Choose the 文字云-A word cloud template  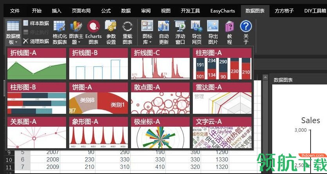(x=222, y=133)
